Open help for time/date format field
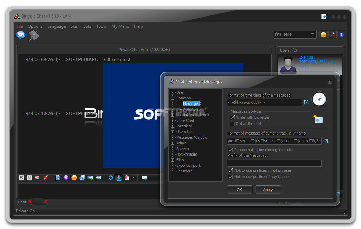 click(306, 102)
